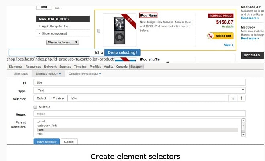
Task: Click the MacBook Air product heading
Action: coord(251,7)
